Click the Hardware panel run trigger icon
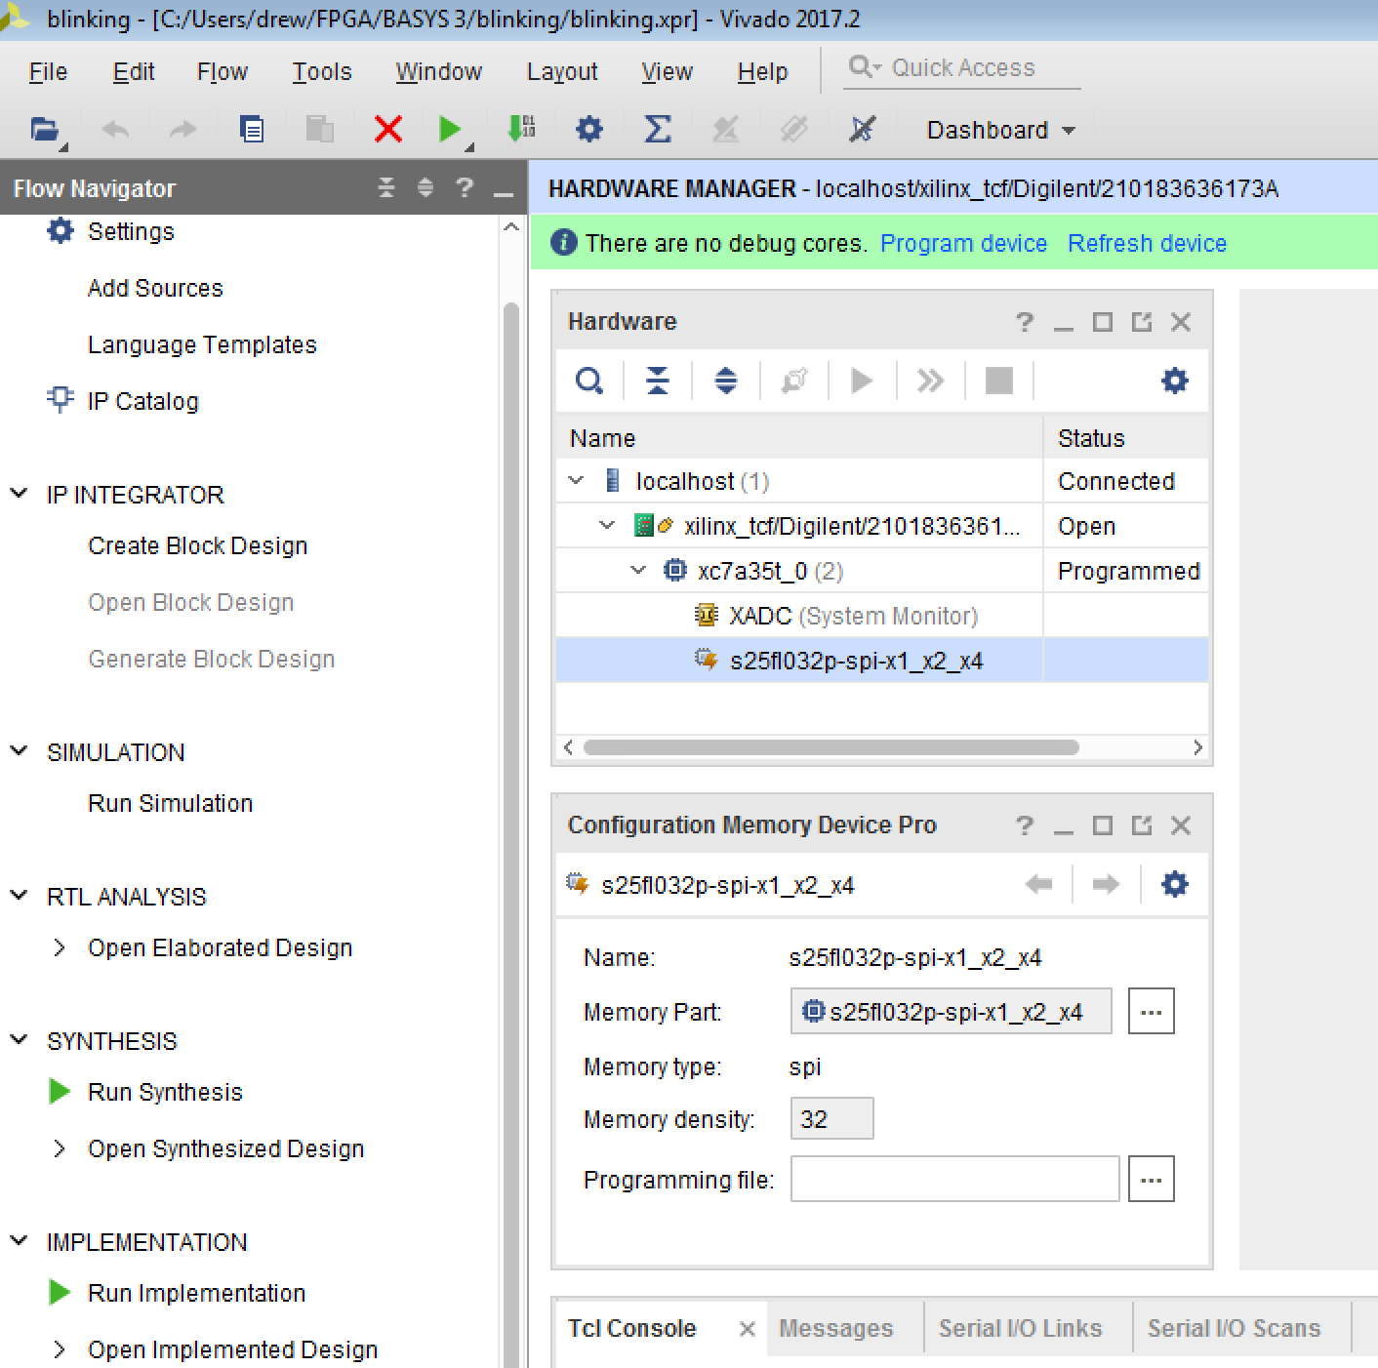Image resolution: width=1378 pixels, height=1368 pixels. 862,381
